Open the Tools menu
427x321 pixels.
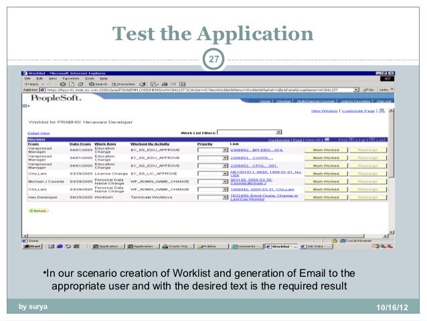click(x=89, y=78)
